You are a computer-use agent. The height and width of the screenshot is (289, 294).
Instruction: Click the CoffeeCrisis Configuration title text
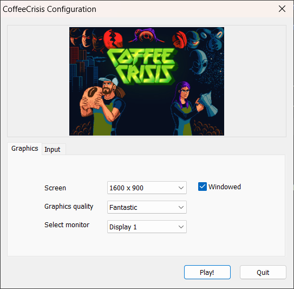49,9
